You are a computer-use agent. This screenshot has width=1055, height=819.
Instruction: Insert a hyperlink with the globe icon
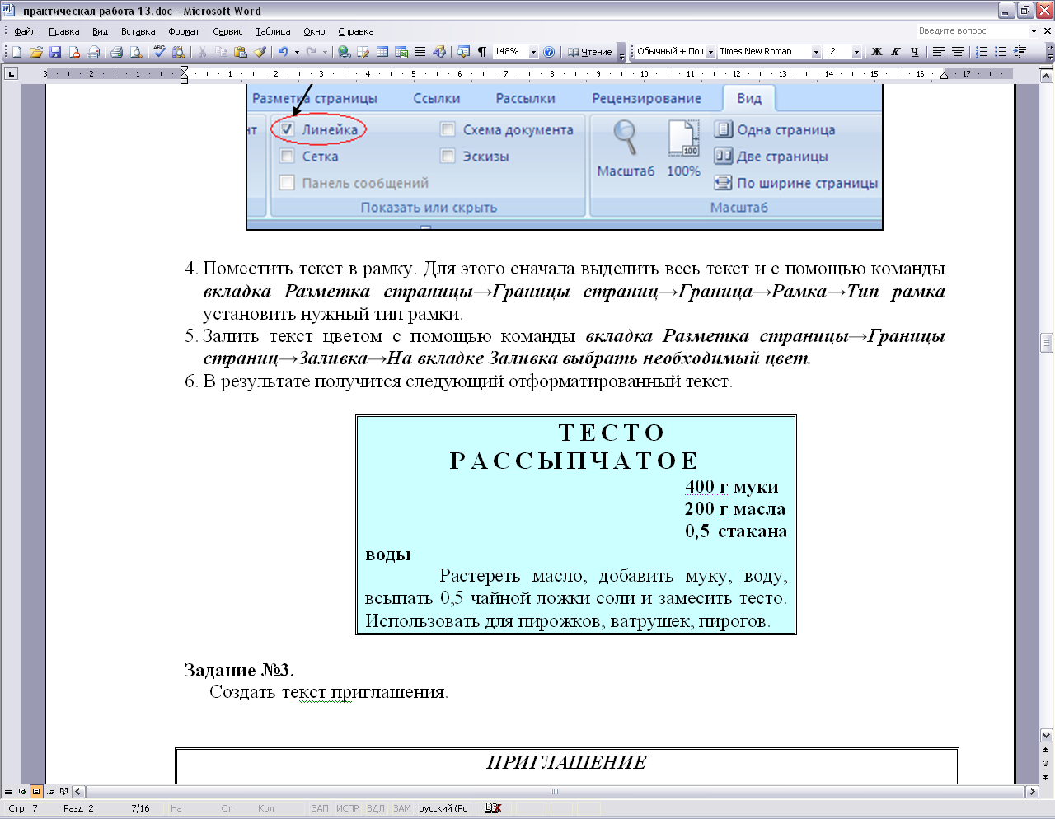(x=344, y=52)
